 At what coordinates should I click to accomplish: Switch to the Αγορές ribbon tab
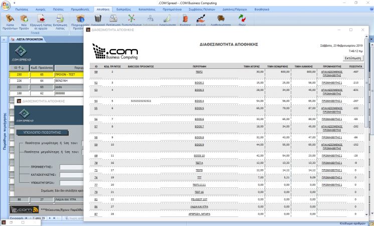point(41,10)
